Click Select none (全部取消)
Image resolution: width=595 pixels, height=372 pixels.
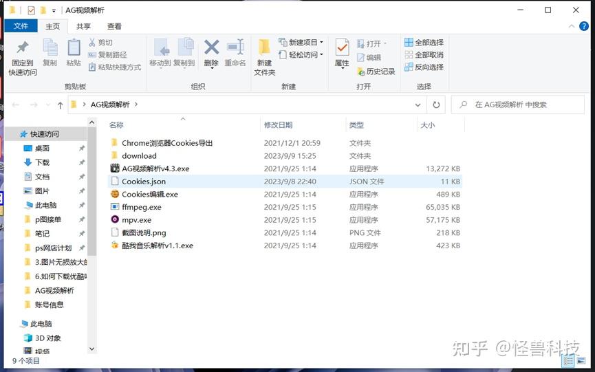click(424, 54)
